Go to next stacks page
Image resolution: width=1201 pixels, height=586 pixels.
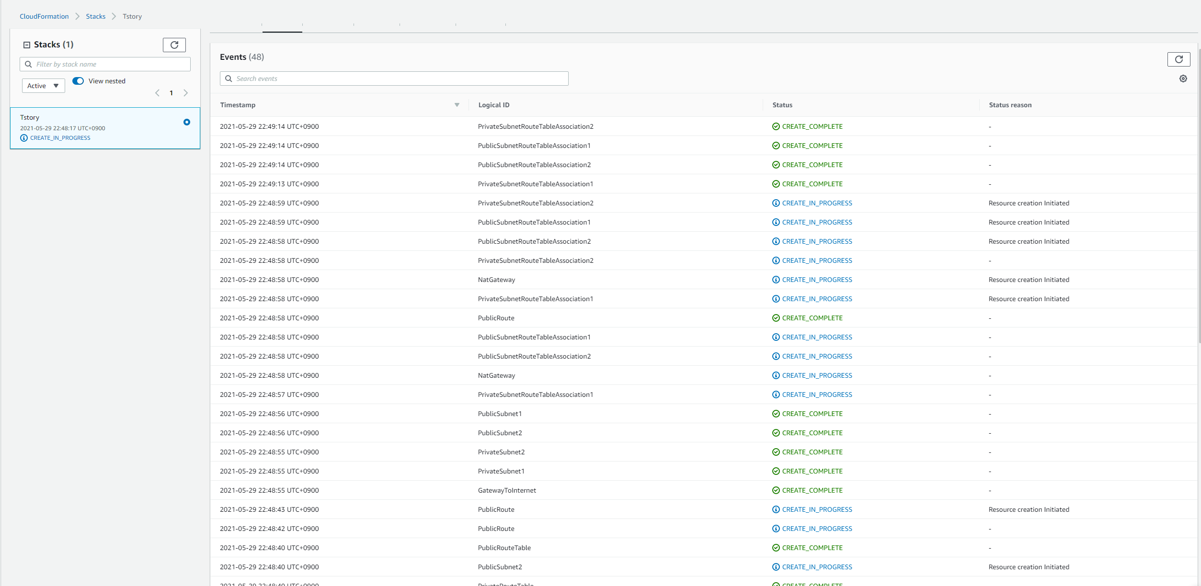186,93
